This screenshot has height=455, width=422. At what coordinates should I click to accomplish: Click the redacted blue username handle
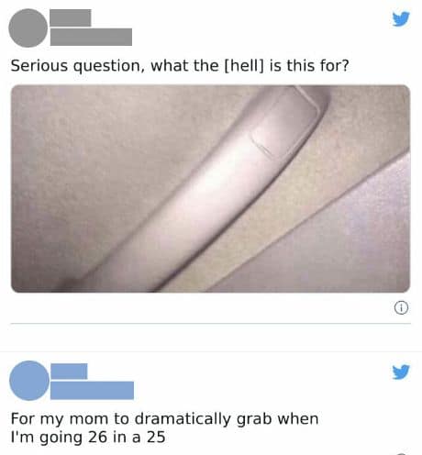click(x=92, y=390)
